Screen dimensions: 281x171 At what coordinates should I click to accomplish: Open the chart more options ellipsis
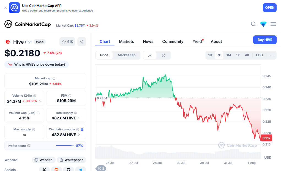coord(272,55)
